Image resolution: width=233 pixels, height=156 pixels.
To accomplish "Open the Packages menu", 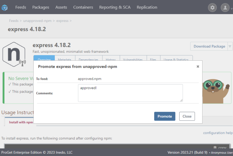I will coord(40,7).
